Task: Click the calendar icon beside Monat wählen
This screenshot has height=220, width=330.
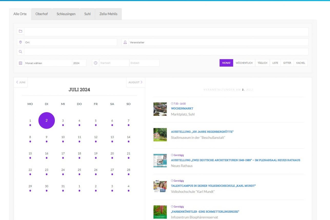Action: 21,63
